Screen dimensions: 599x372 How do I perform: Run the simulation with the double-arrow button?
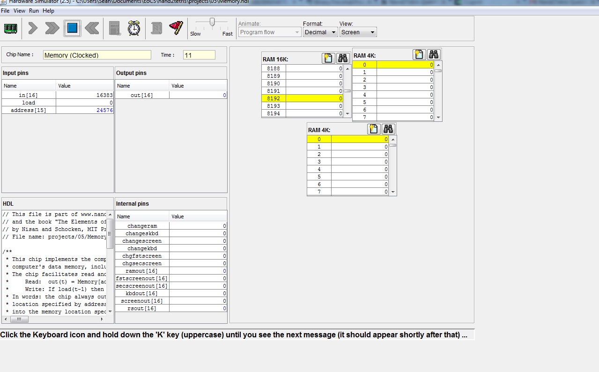52,29
